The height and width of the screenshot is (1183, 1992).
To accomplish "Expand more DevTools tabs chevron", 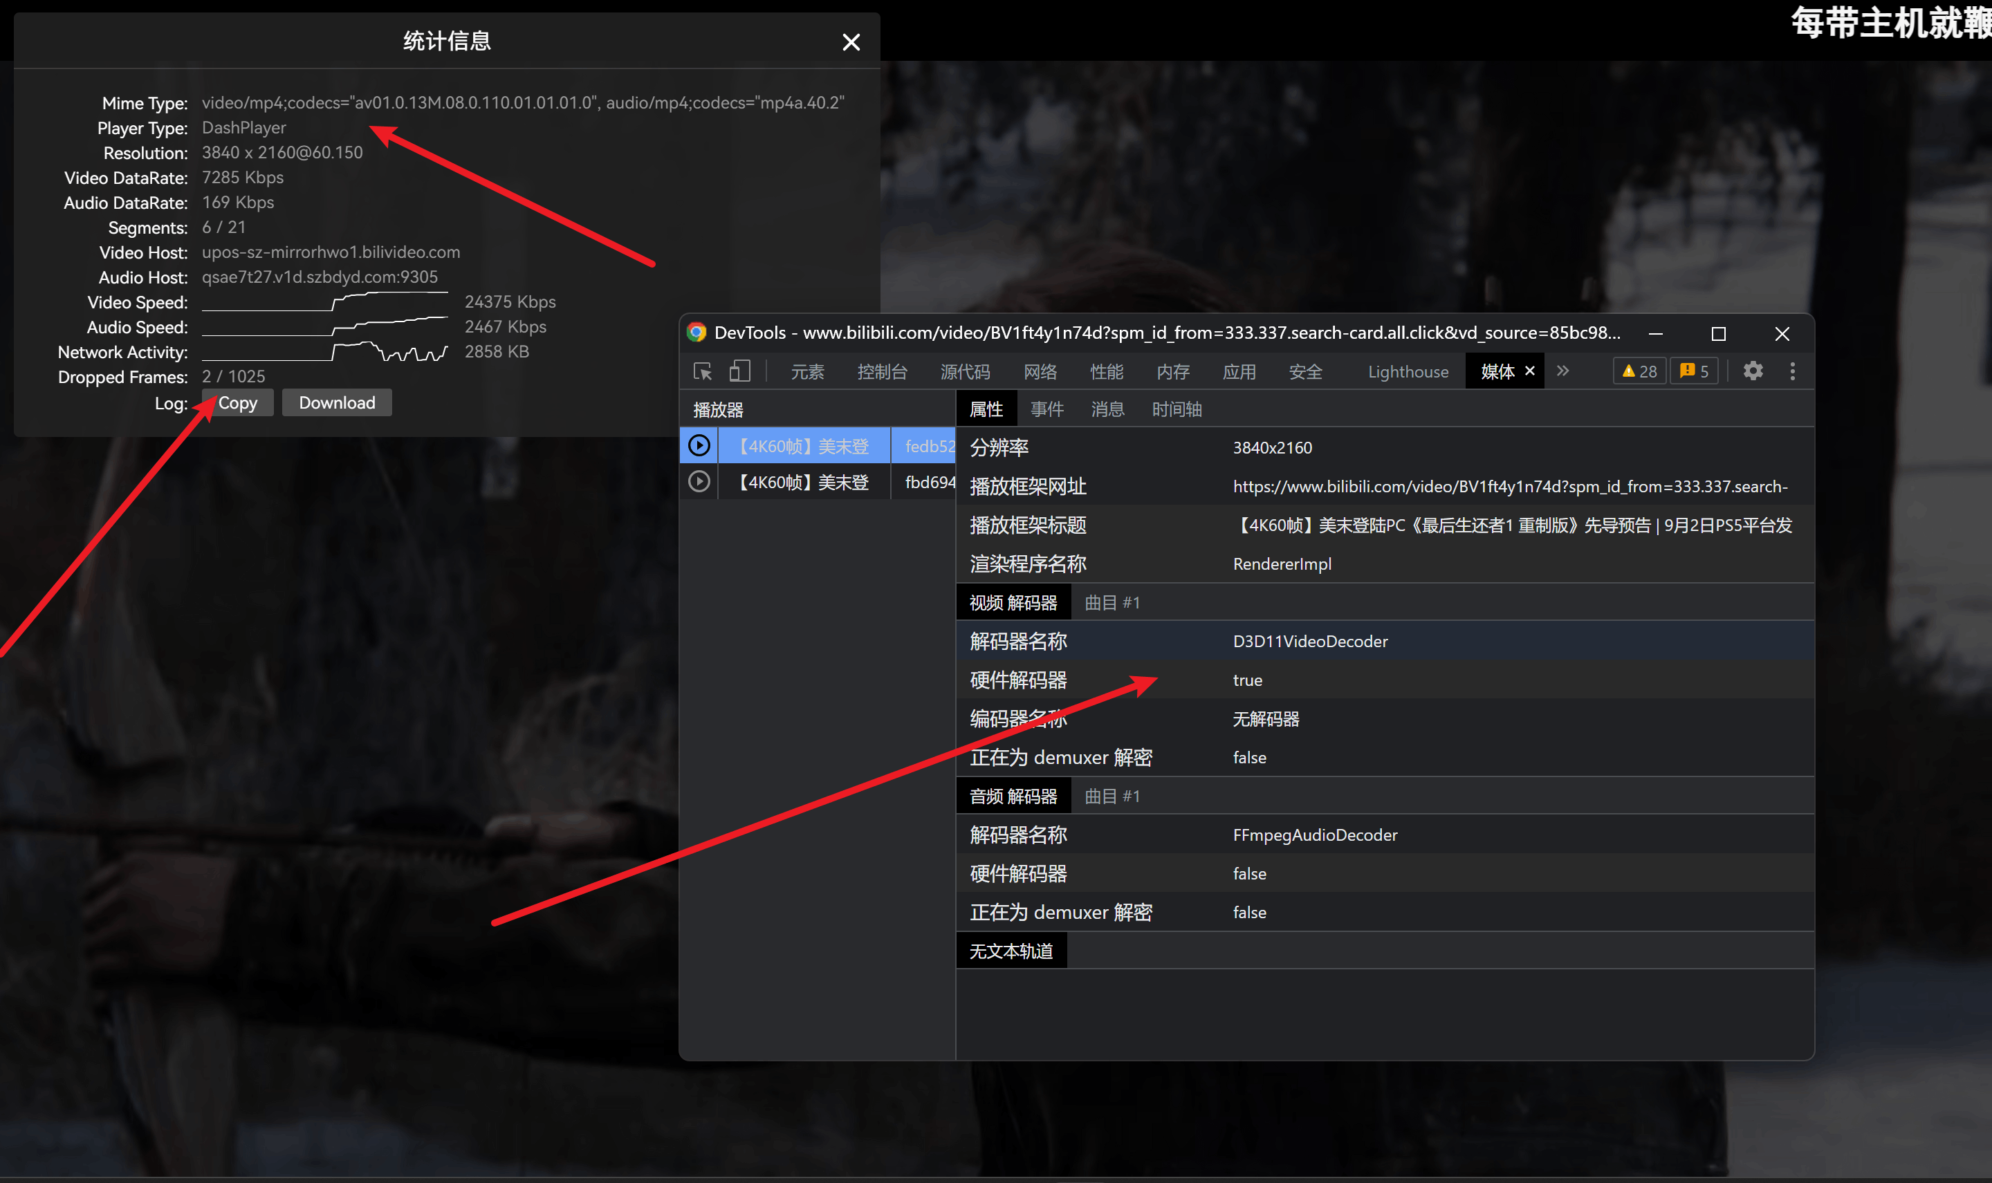I will click(x=1563, y=371).
